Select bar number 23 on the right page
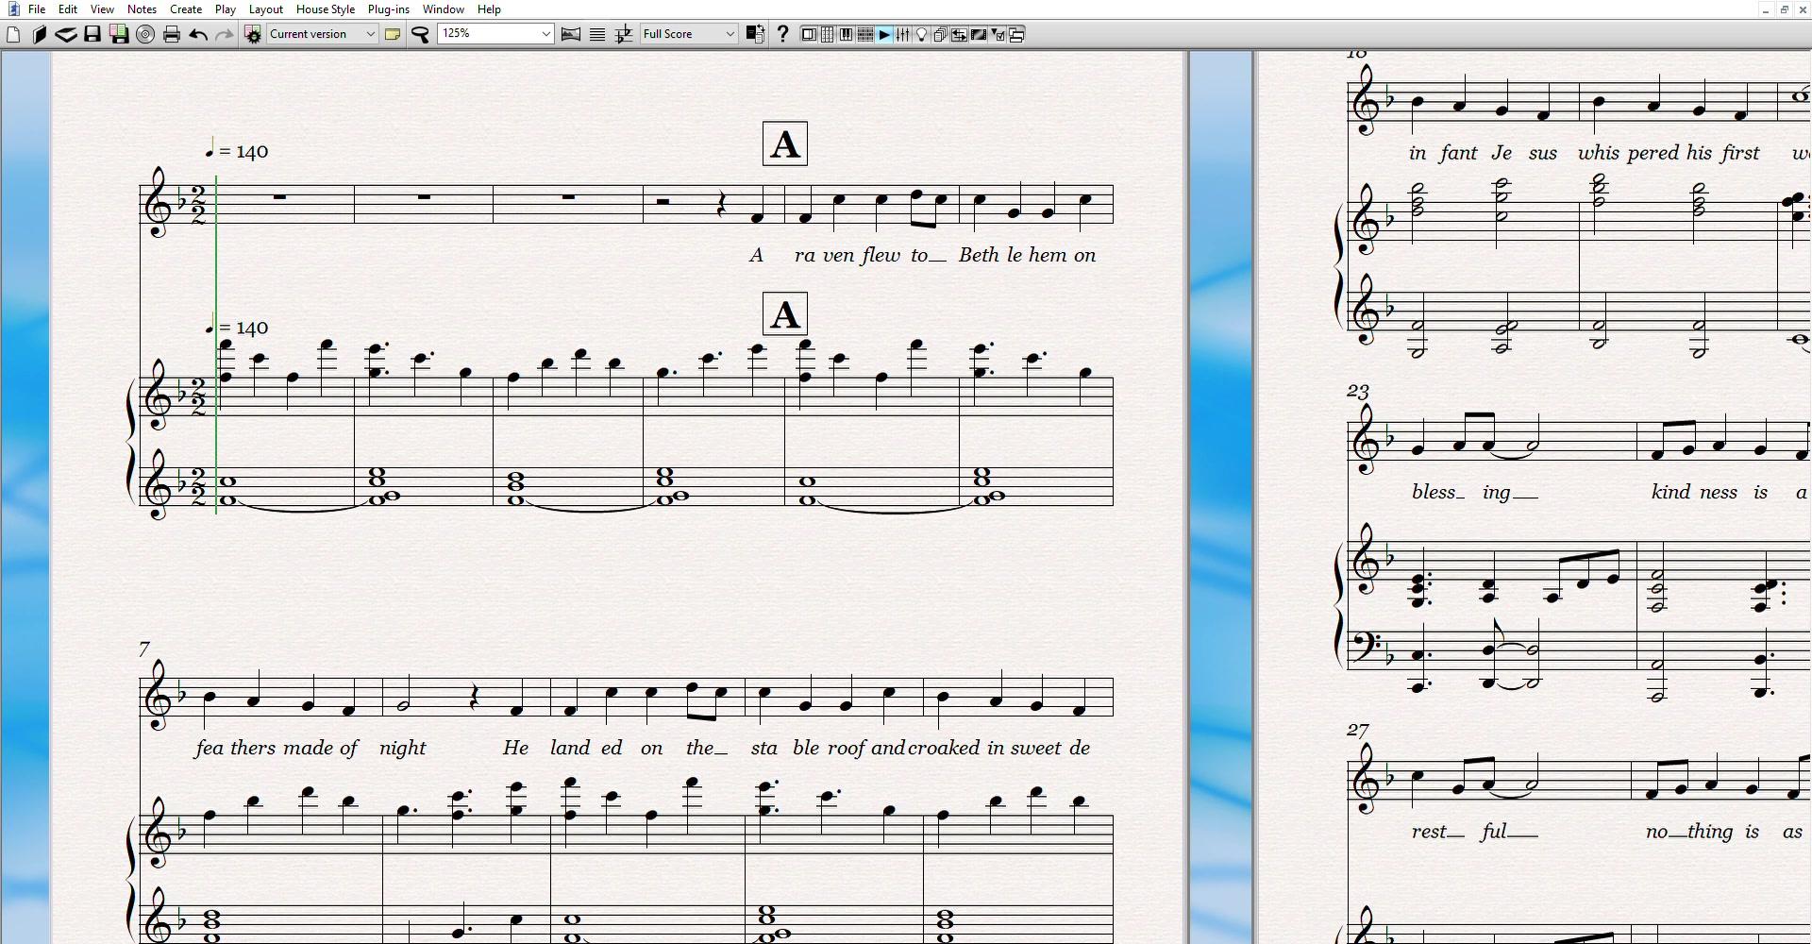 [1358, 391]
